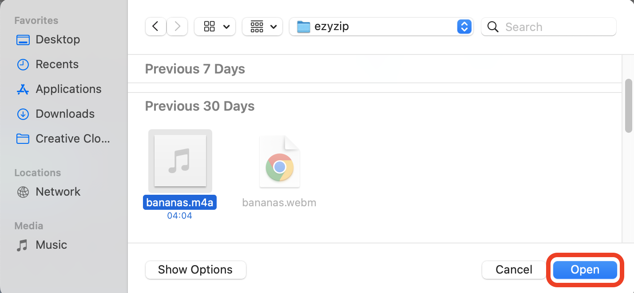Open the Creative Cloud sidebar folder
Viewport: 634px width, 293px height.
[72, 139]
